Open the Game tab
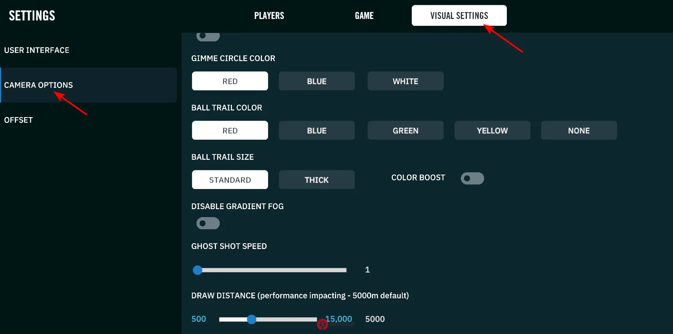Viewport: 673px width, 334px height. point(364,16)
